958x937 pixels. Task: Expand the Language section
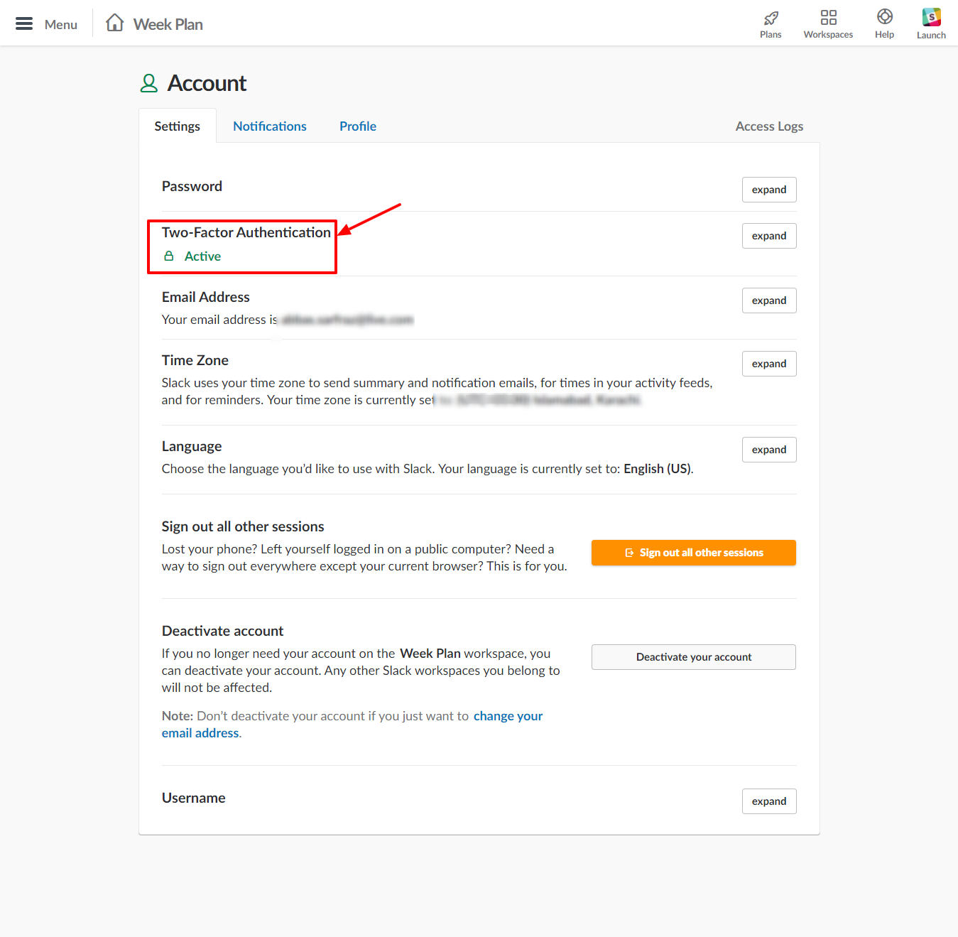tap(769, 449)
